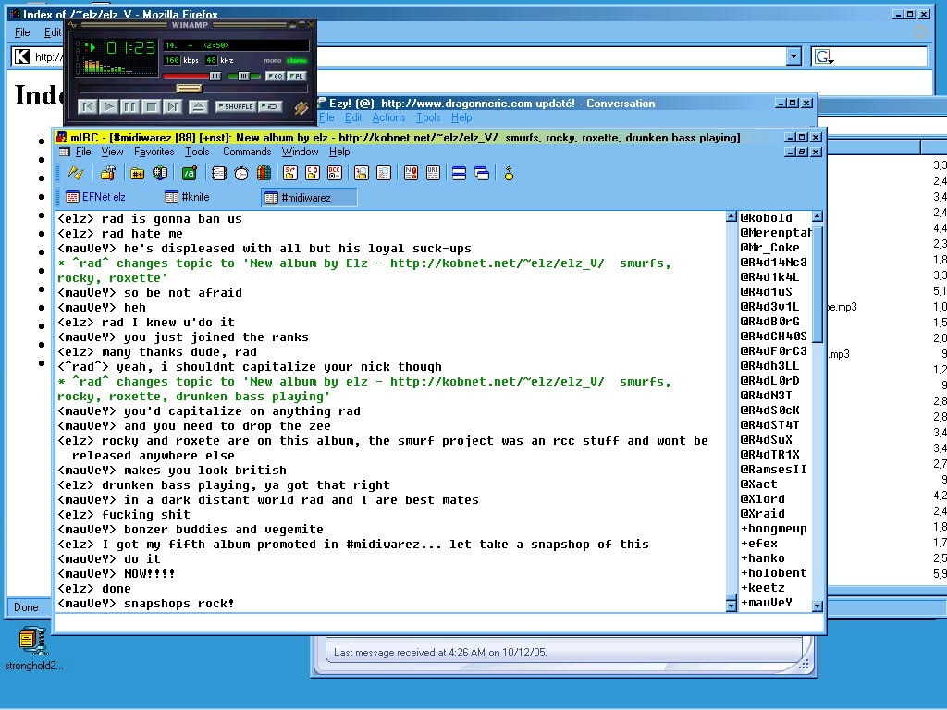Select @Mr_Coke in the nick list
947x710 pixels.
click(x=769, y=248)
